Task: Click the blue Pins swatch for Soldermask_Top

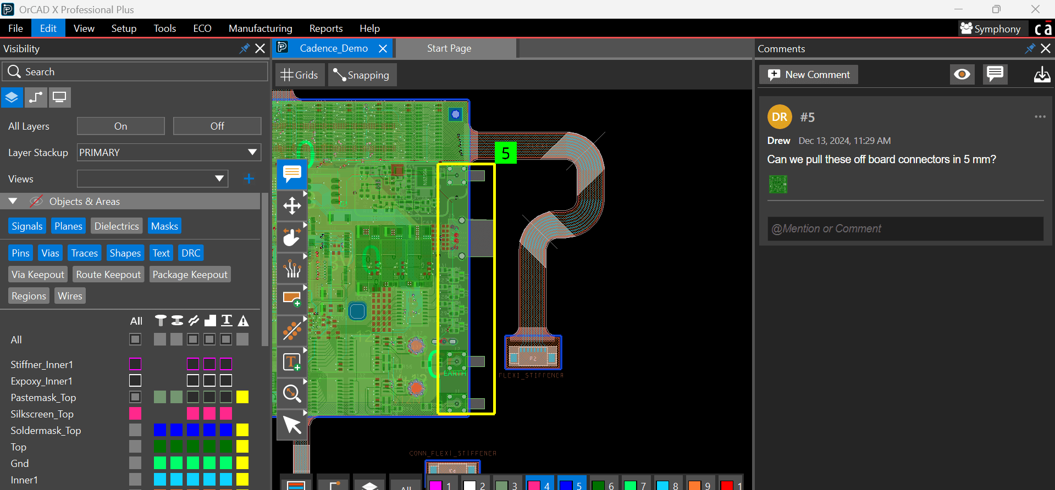Action: click(160, 430)
